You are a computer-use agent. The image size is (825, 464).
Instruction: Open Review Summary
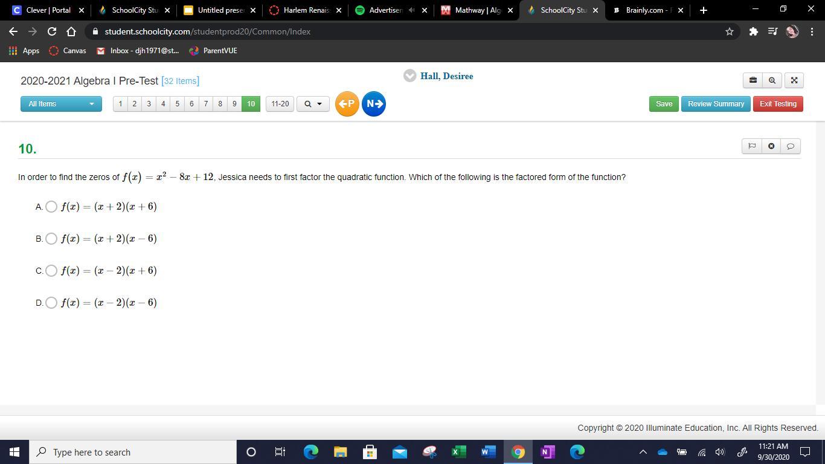pyautogui.click(x=716, y=104)
